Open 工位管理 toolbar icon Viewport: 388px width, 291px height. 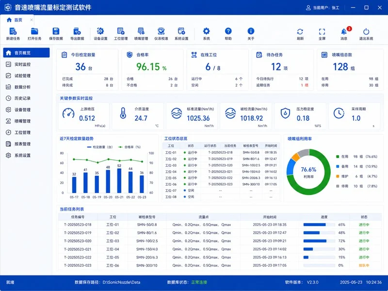[x=121, y=31]
